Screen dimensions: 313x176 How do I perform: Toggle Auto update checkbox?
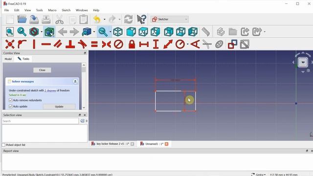click(11, 107)
